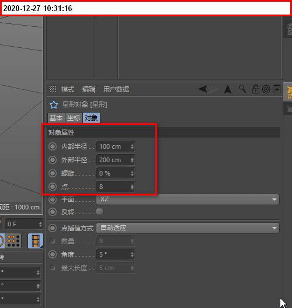292x308 pixels.
Task: Click the dotted grid keyframe icon
Action: pos(13,241)
